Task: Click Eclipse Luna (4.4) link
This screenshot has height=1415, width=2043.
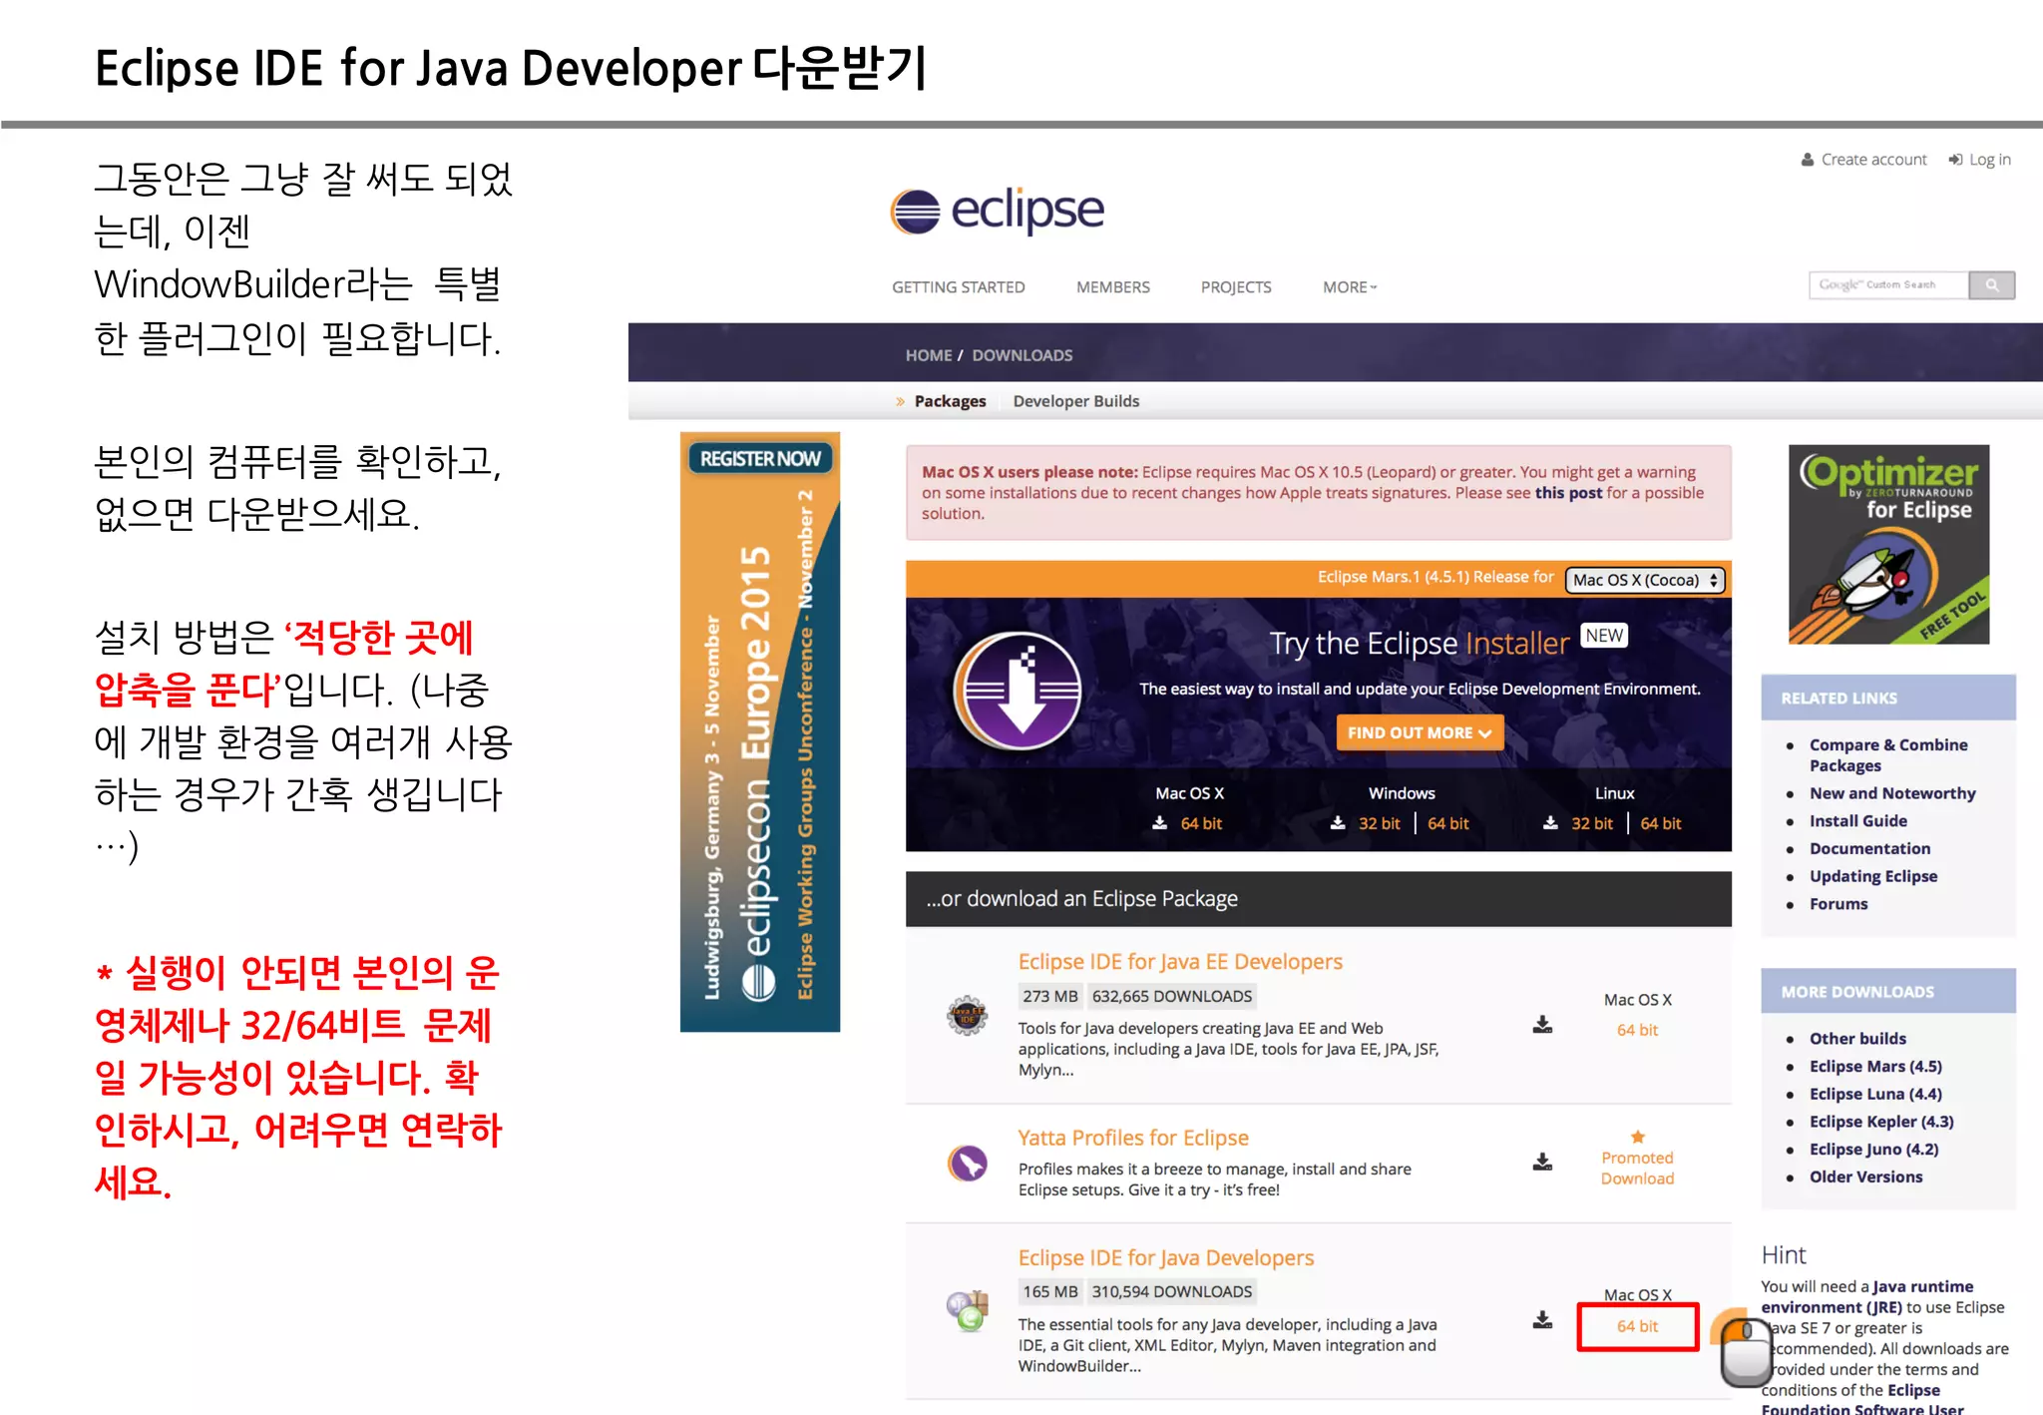Action: tap(1875, 1095)
